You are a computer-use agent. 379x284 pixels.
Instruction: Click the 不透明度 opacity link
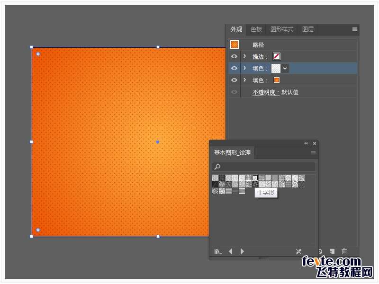pyautogui.click(x=264, y=92)
